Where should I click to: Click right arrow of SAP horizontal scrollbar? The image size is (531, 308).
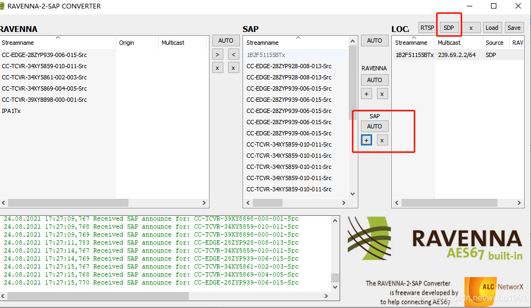pyautogui.click(x=344, y=202)
